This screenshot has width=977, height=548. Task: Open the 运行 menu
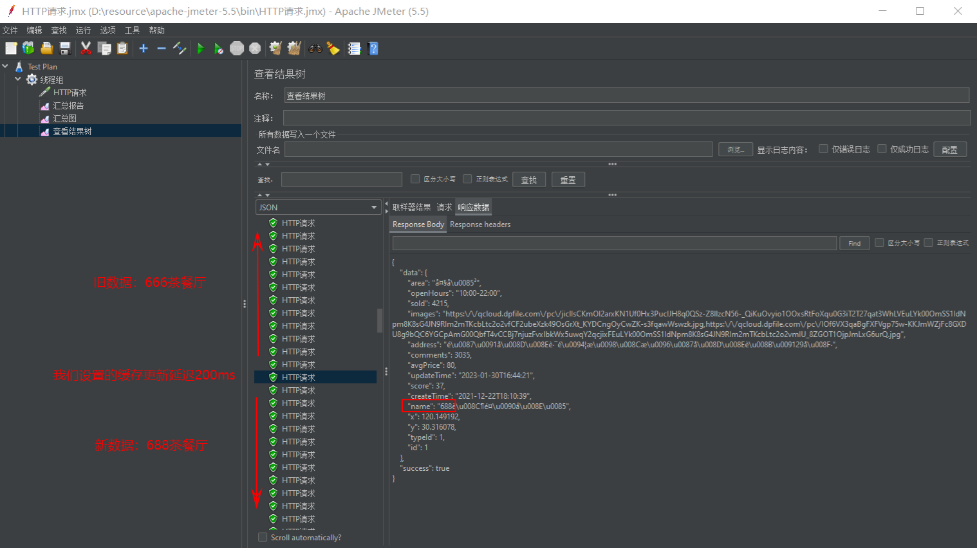pos(83,30)
